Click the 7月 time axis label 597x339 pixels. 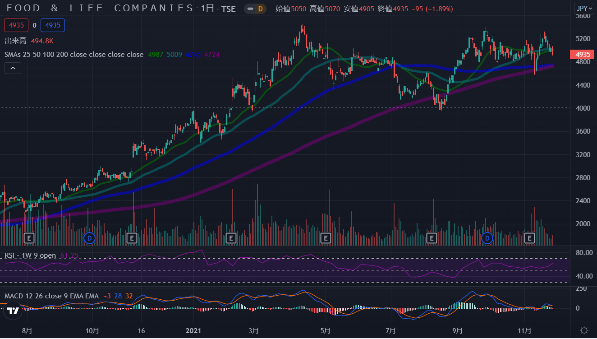point(391,330)
